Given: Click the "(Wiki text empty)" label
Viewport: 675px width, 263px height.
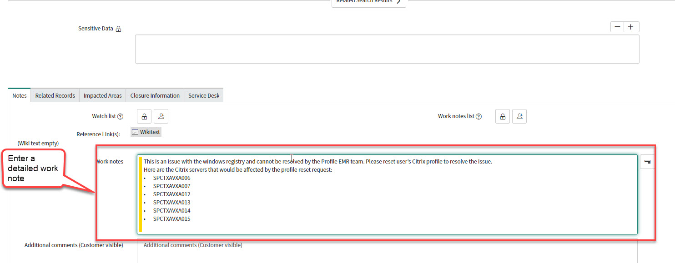Looking at the screenshot, I should (38, 144).
